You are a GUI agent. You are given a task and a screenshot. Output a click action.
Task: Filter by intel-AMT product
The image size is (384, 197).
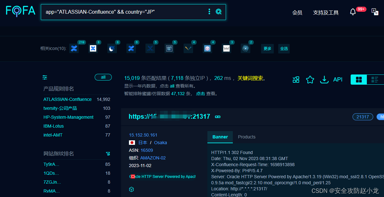click(x=53, y=135)
